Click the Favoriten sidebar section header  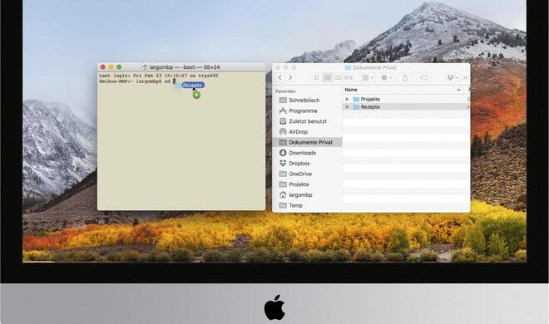(285, 91)
